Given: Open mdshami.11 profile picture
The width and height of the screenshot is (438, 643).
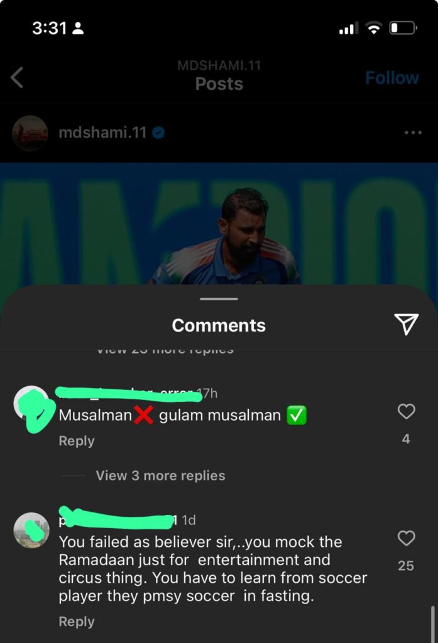Looking at the screenshot, I should point(30,133).
